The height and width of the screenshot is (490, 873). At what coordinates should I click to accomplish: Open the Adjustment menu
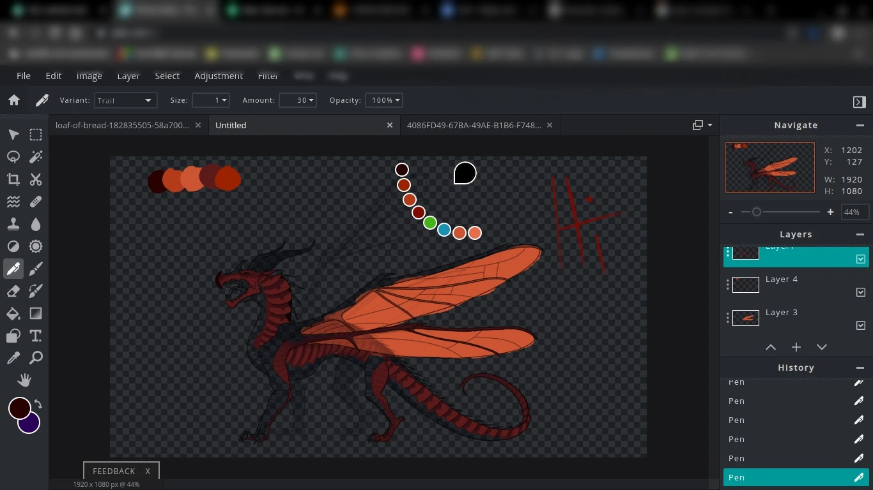(219, 76)
